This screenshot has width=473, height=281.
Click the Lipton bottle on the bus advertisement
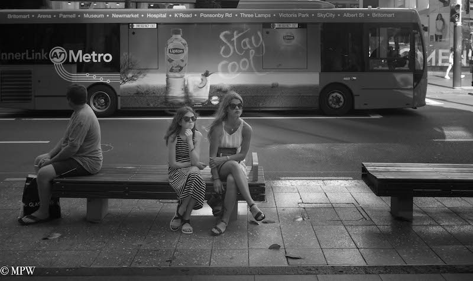176,65
